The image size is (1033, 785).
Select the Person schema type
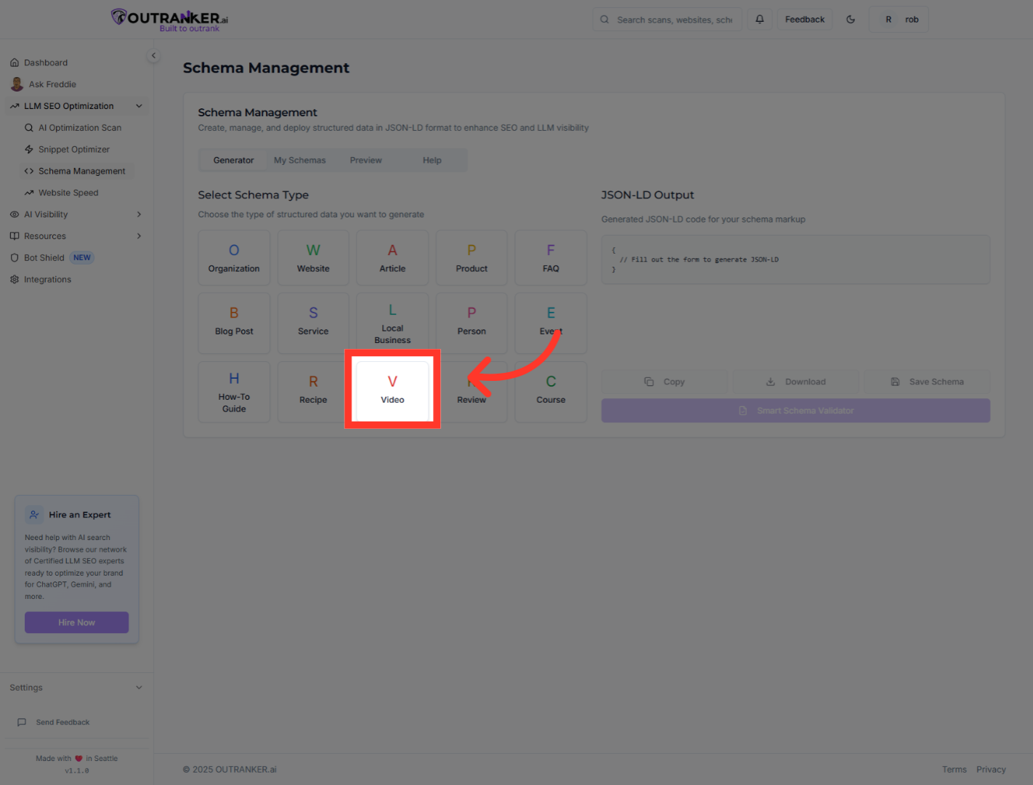(471, 323)
